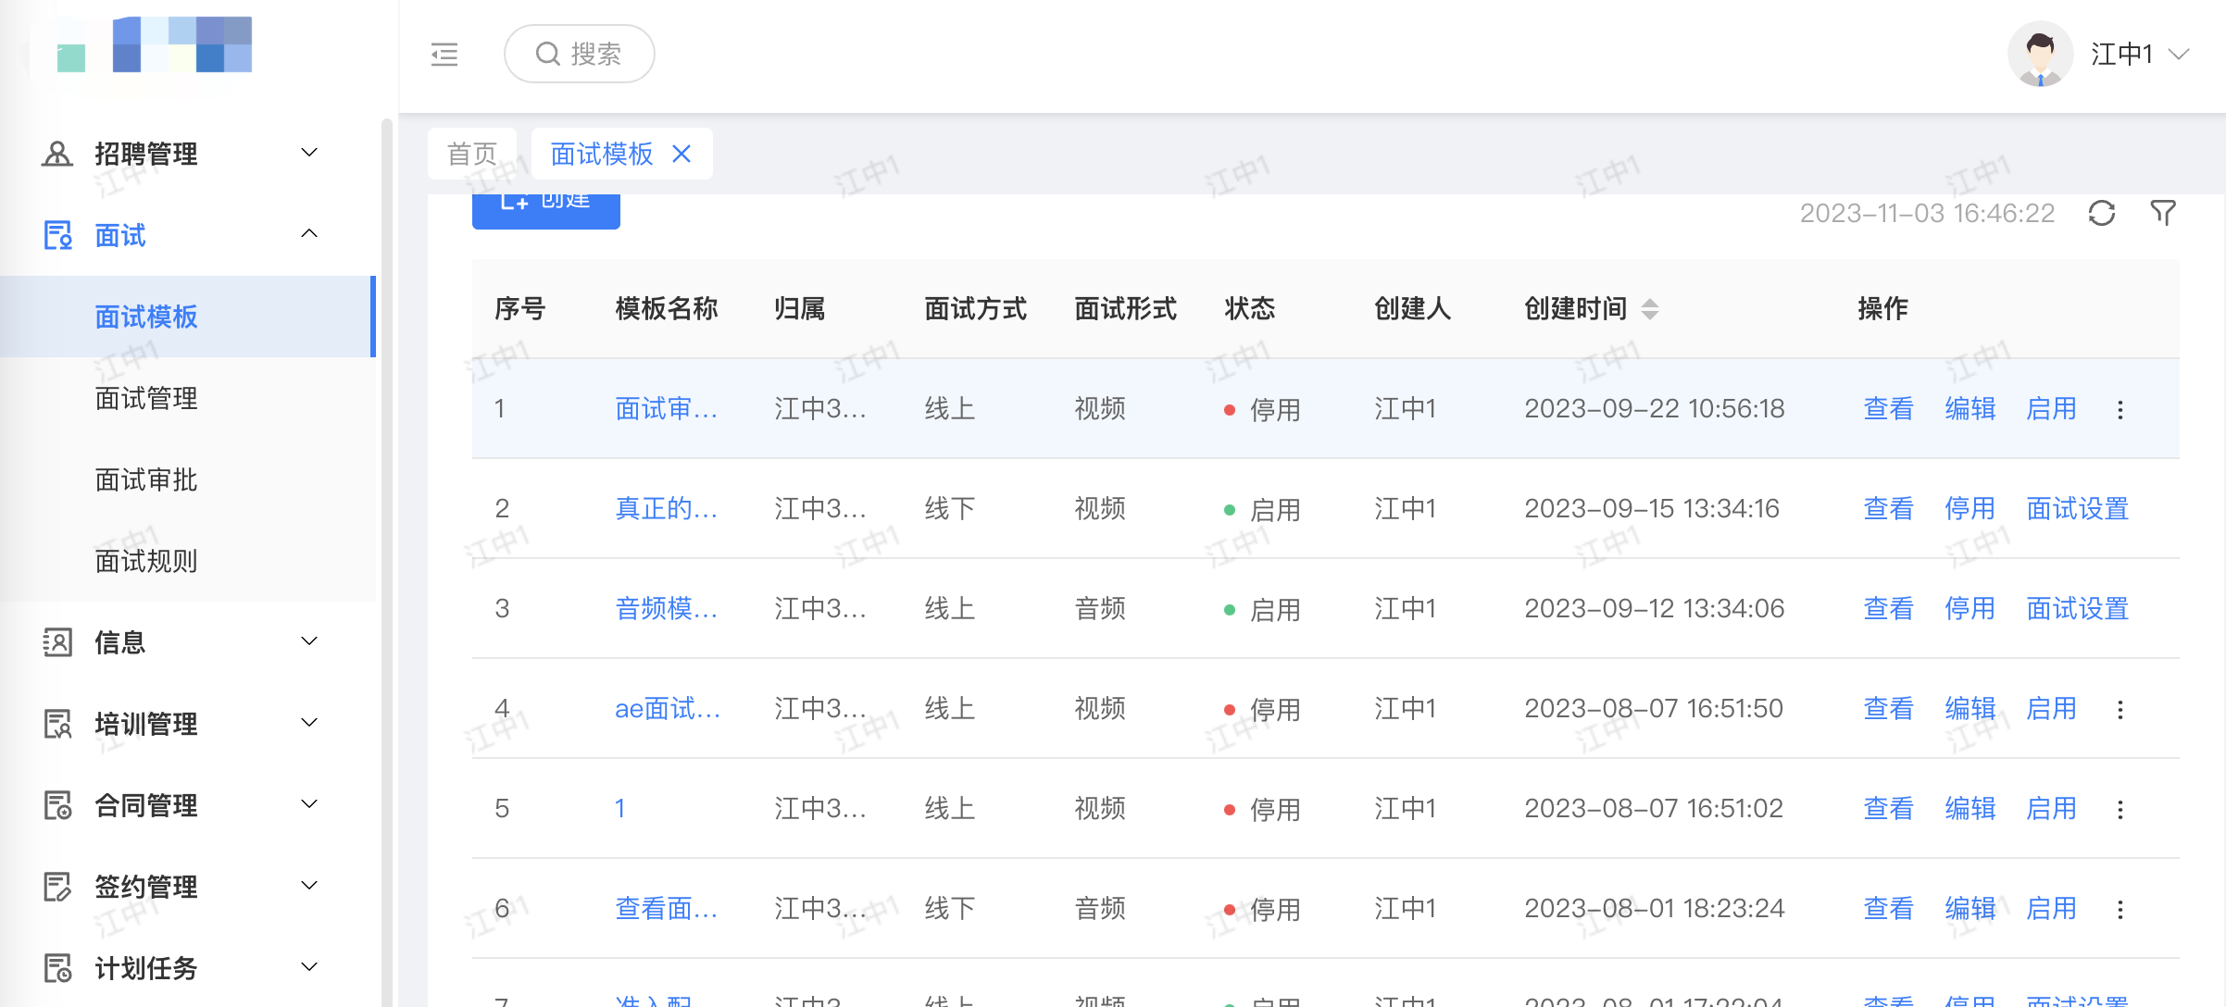Screen dimensions: 2226x1007
Task: Expand the 培训管理 menu chevron
Action: click(x=310, y=722)
